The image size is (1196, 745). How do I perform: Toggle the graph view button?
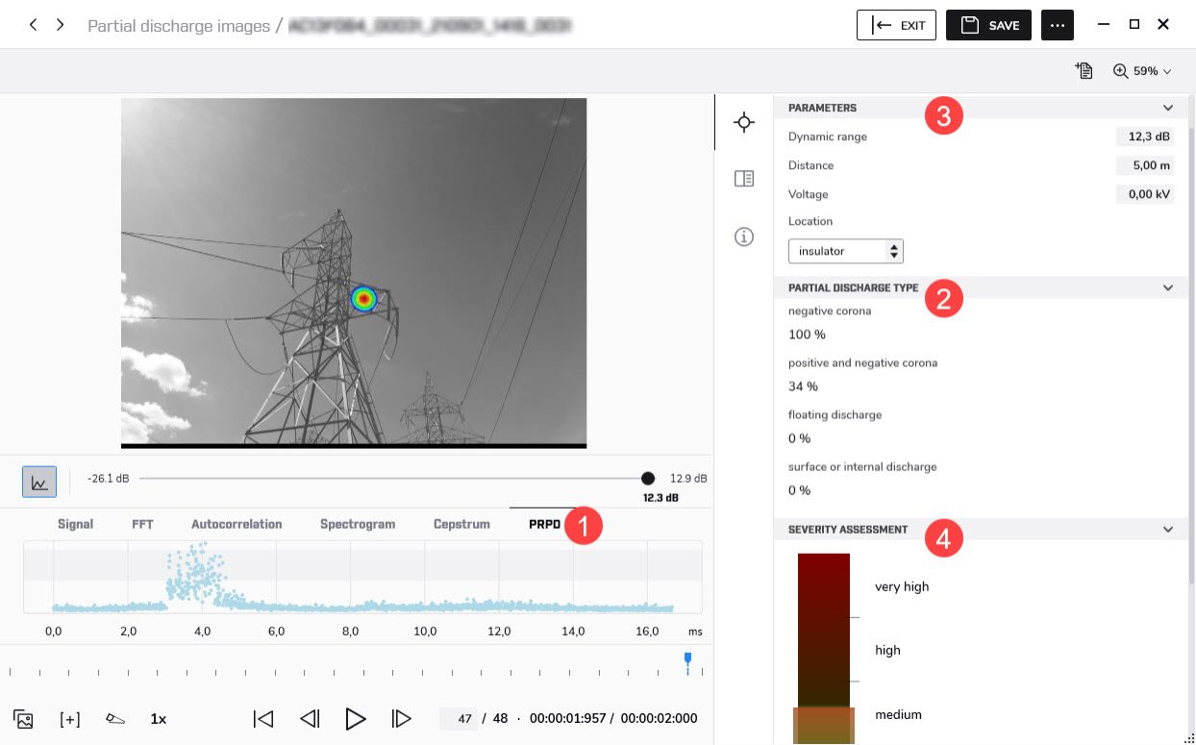point(39,482)
